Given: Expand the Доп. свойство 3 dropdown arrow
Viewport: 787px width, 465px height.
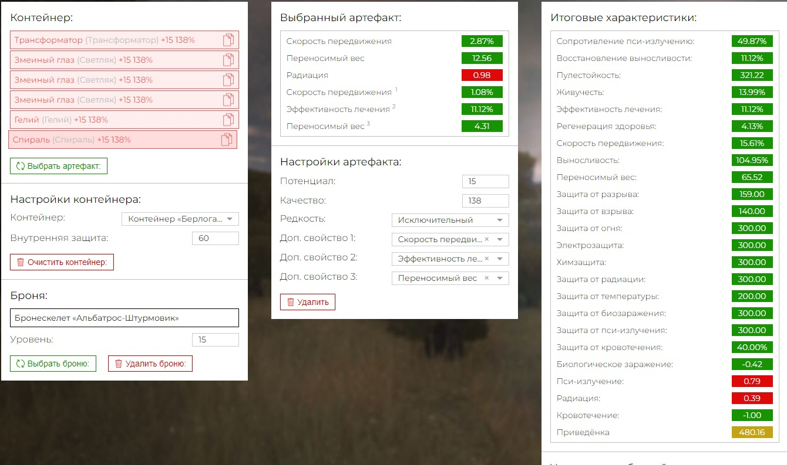Looking at the screenshot, I should point(500,278).
